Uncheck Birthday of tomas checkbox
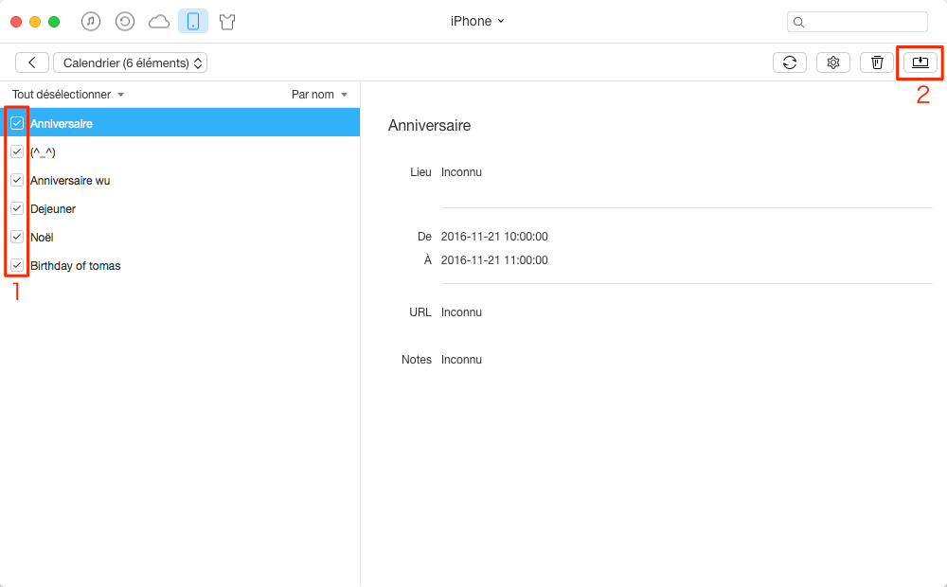Screen dimensions: 947x587 tap(17, 265)
